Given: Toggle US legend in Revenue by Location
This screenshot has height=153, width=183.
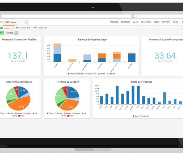Looking at the screenshot, I should pos(64,116).
